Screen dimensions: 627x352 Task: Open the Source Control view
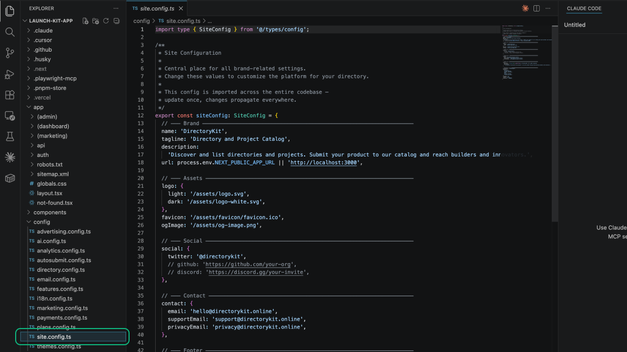9,53
